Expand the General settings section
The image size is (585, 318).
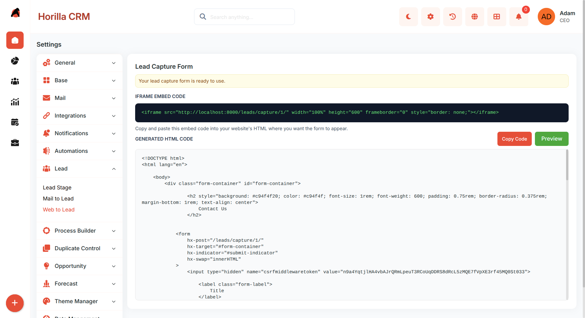pyautogui.click(x=79, y=63)
